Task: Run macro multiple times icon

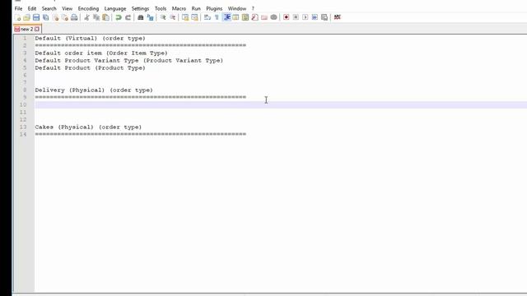Action: pos(315,17)
